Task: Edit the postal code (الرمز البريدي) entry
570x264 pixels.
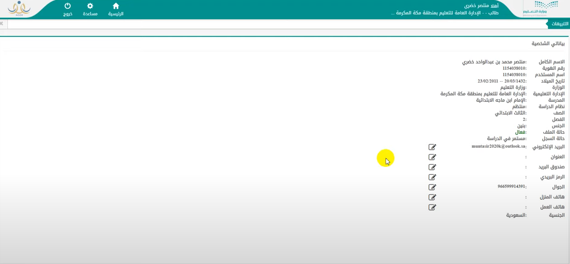Action: click(x=432, y=177)
